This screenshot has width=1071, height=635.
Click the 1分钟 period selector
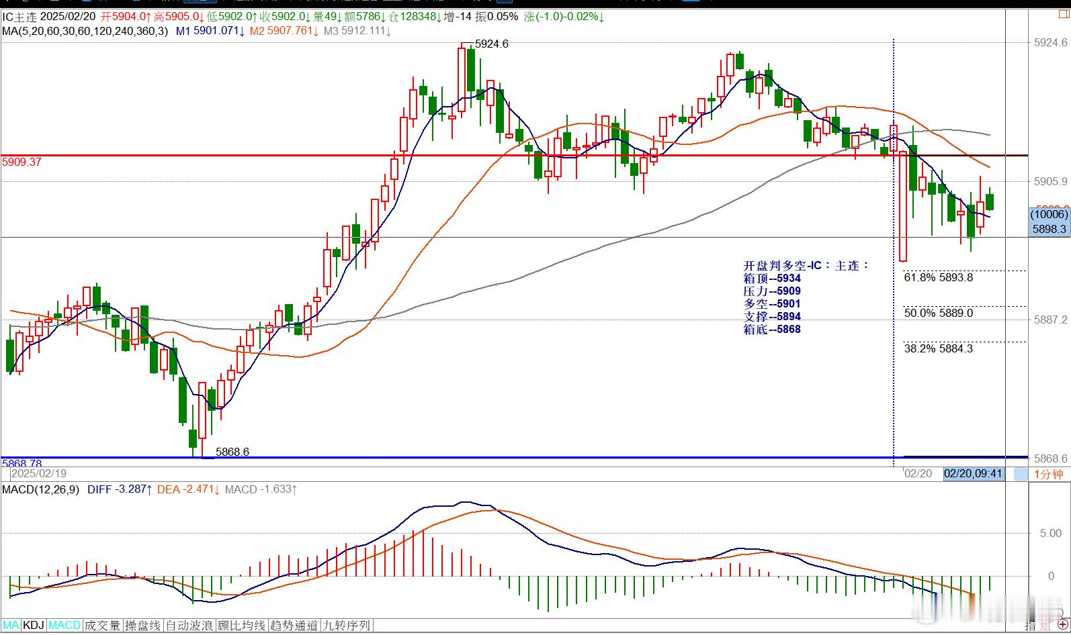coord(1048,474)
